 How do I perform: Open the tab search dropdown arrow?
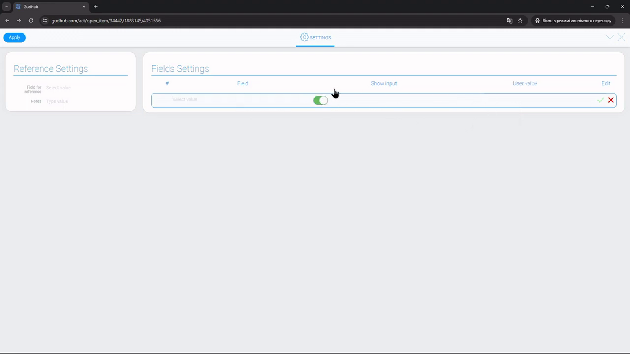(6, 7)
